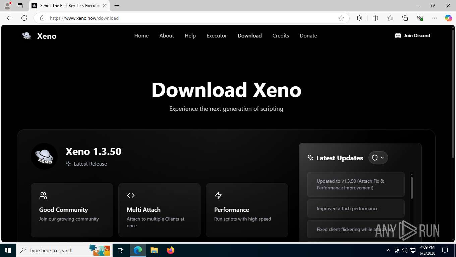The image size is (456, 257).
Task: Go back with the browser back arrow
Action: [9, 18]
